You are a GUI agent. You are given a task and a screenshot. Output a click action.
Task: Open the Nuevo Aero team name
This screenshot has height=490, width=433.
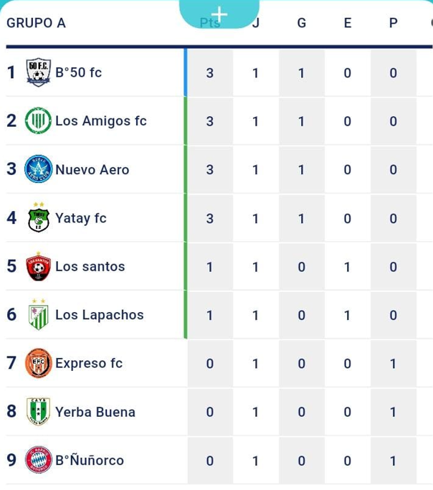point(92,170)
